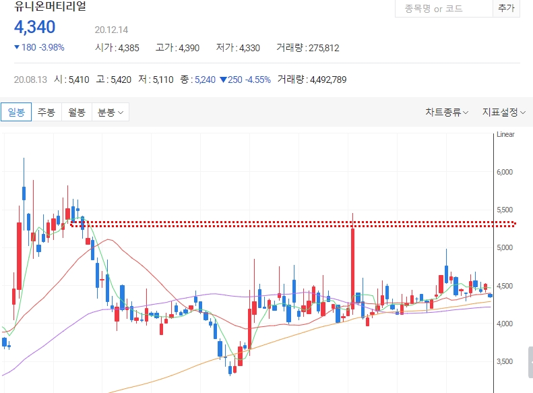Select the 일봉 daily chart tab
Viewport: 533px width, 393px height.
coord(16,112)
